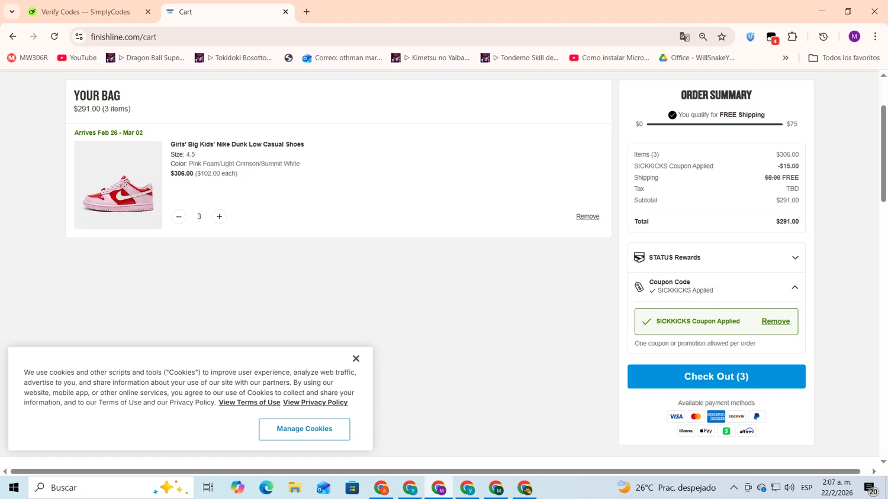Remove the SICKKICKS coupon
This screenshot has width=888, height=499.
[x=776, y=321]
